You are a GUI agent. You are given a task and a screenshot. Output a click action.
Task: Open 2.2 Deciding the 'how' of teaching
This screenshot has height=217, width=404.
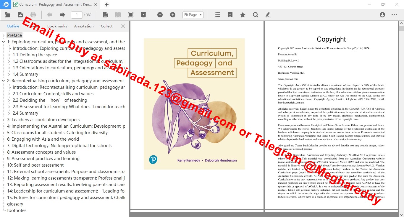(x=50, y=100)
